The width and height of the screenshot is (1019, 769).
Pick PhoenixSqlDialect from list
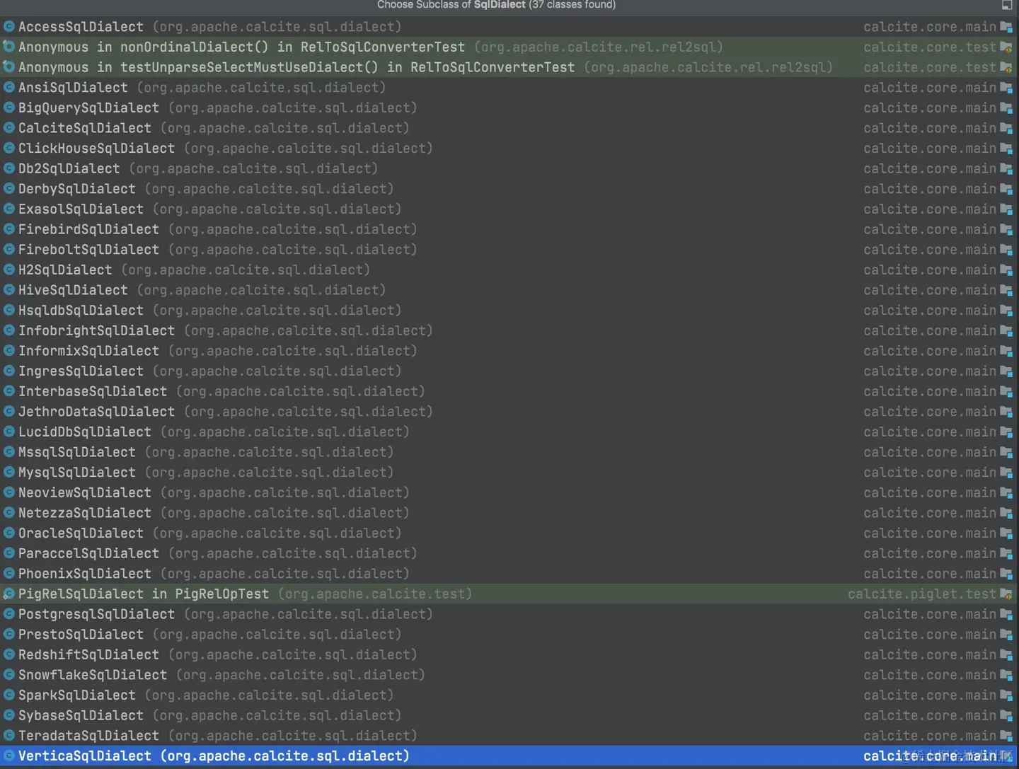point(508,574)
